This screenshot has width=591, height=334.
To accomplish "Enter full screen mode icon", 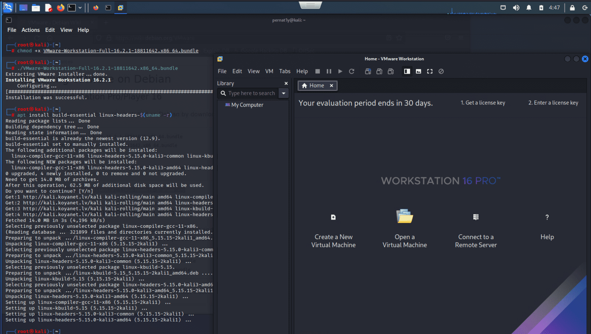I will click(x=430, y=71).
